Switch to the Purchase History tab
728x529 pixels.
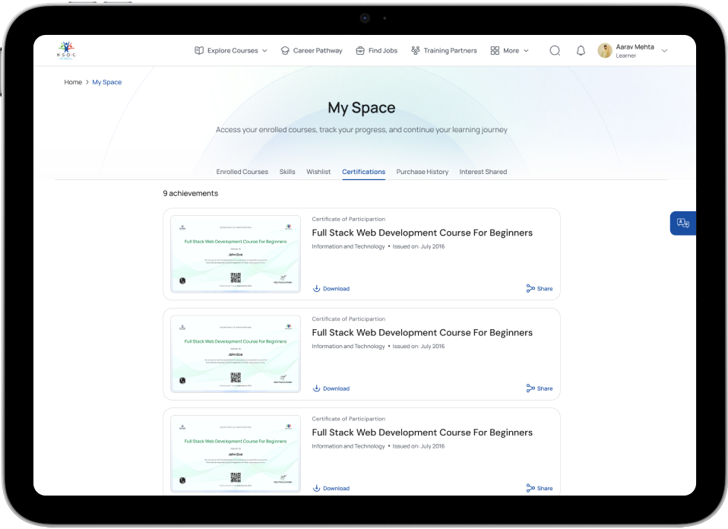(x=422, y=172)
